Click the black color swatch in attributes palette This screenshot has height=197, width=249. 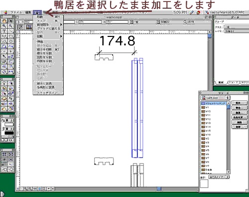click(9, 133)
